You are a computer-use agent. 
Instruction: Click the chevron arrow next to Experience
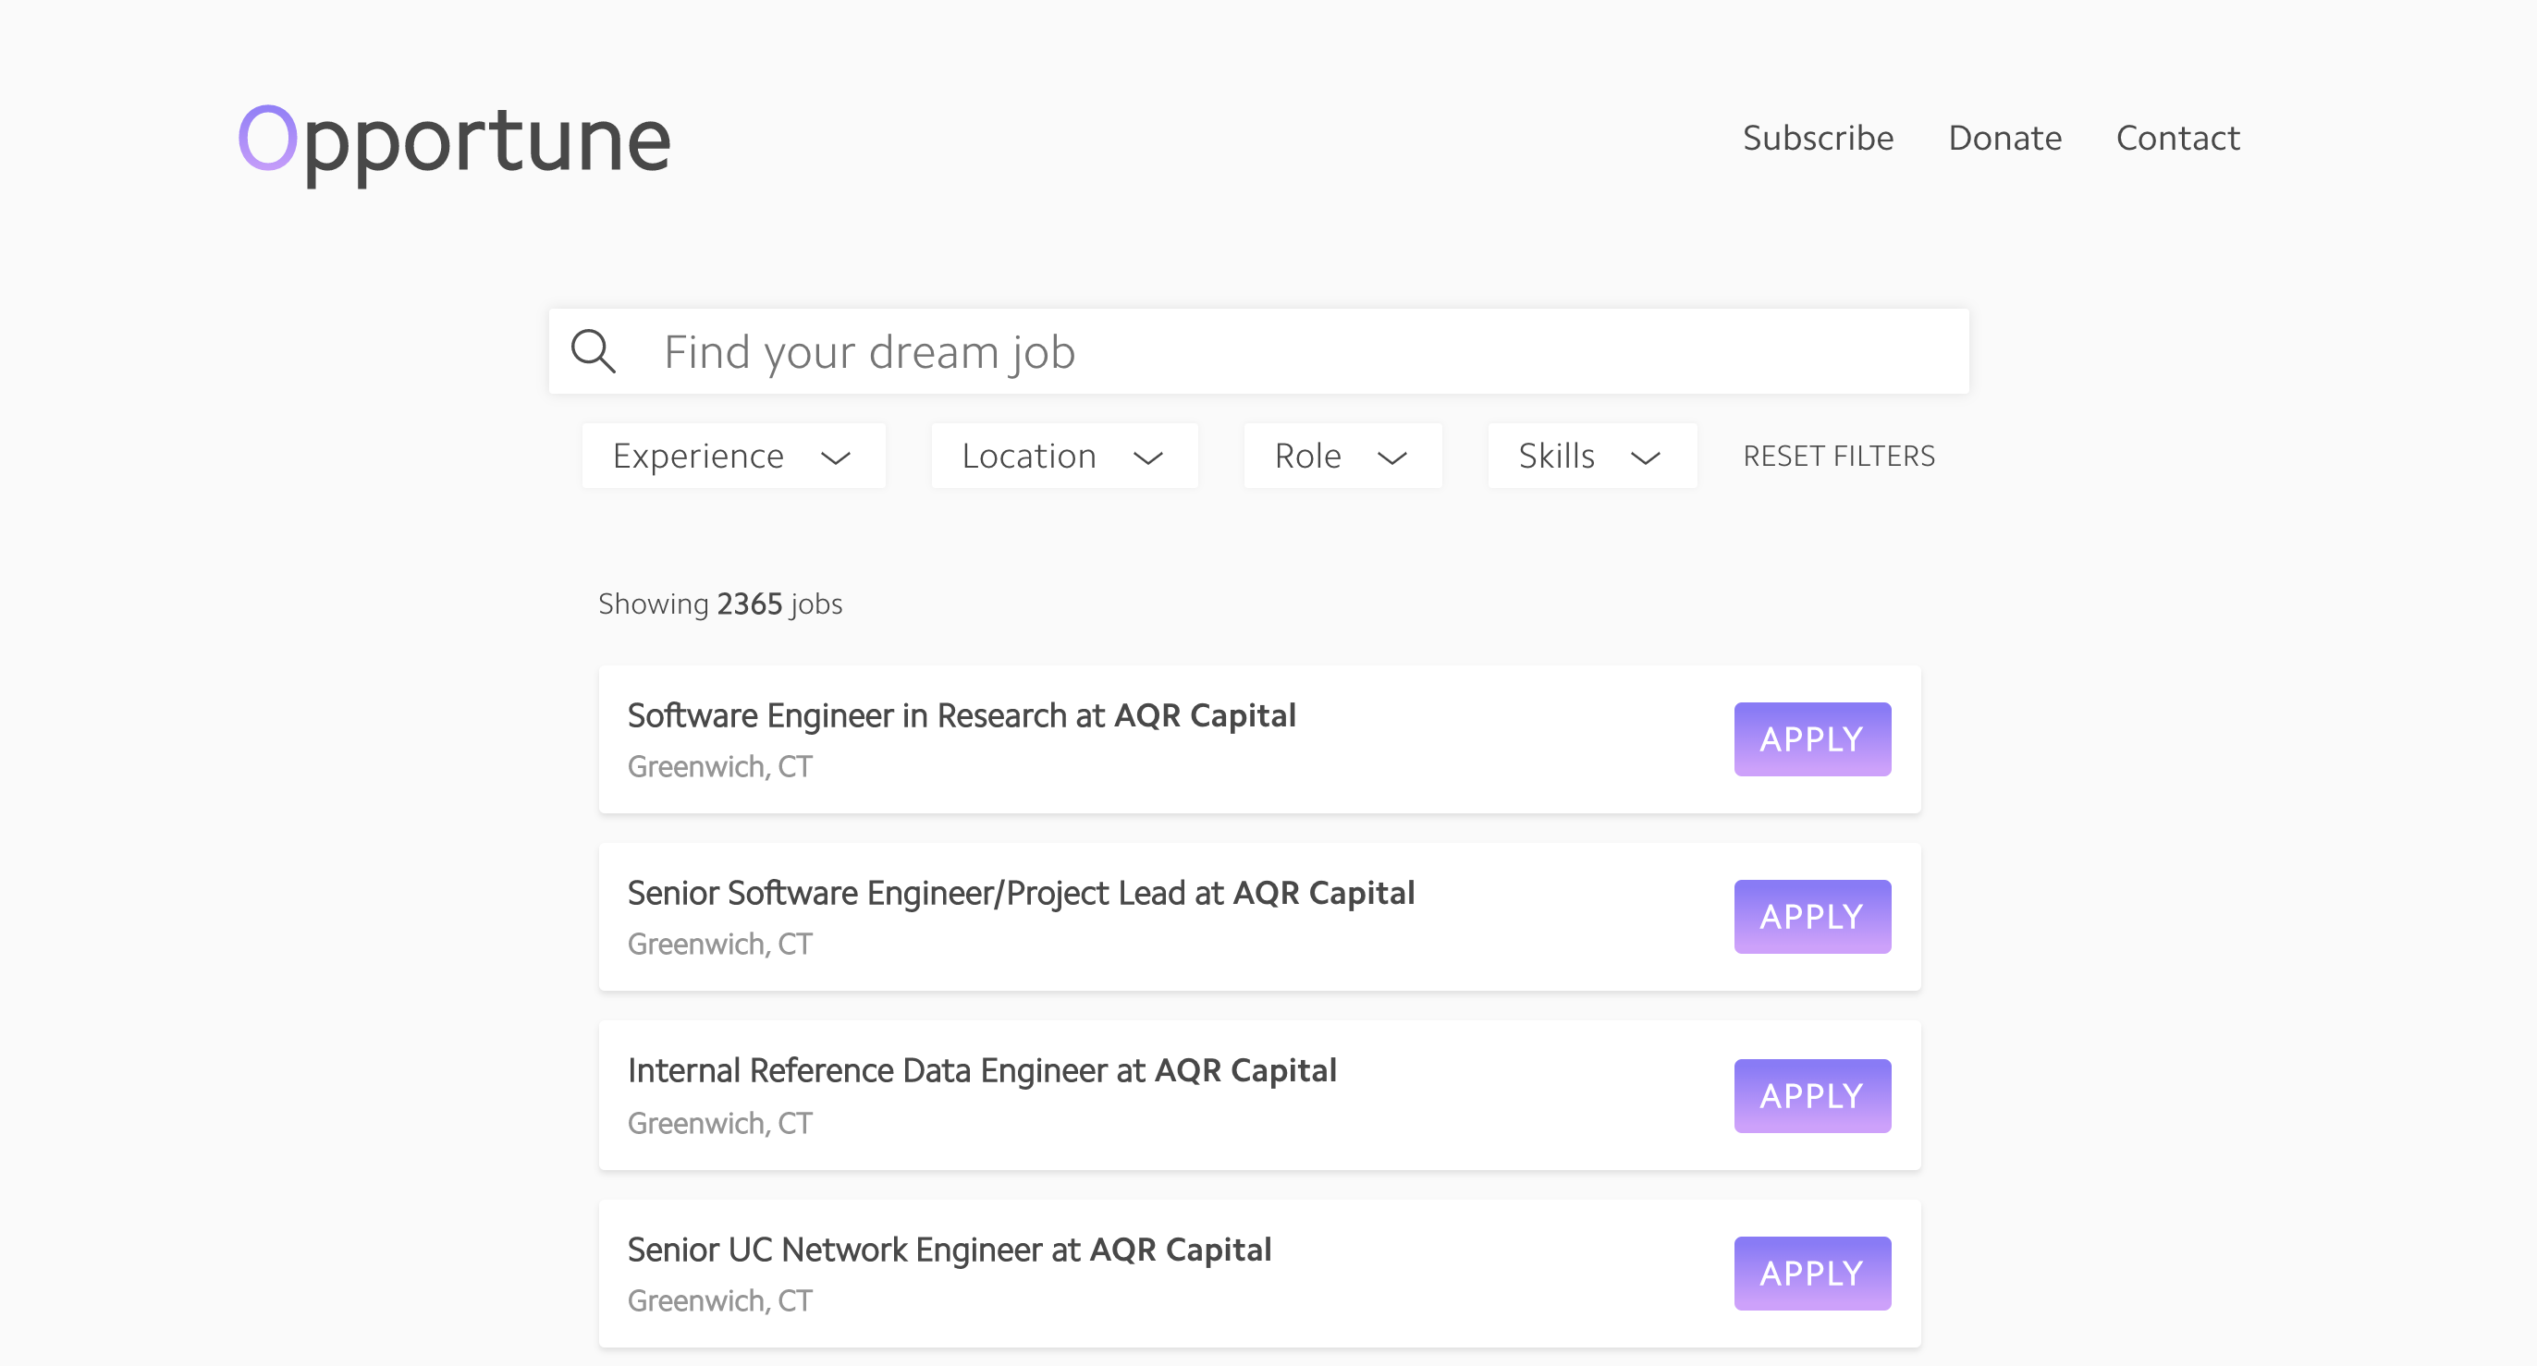(835, 457)
